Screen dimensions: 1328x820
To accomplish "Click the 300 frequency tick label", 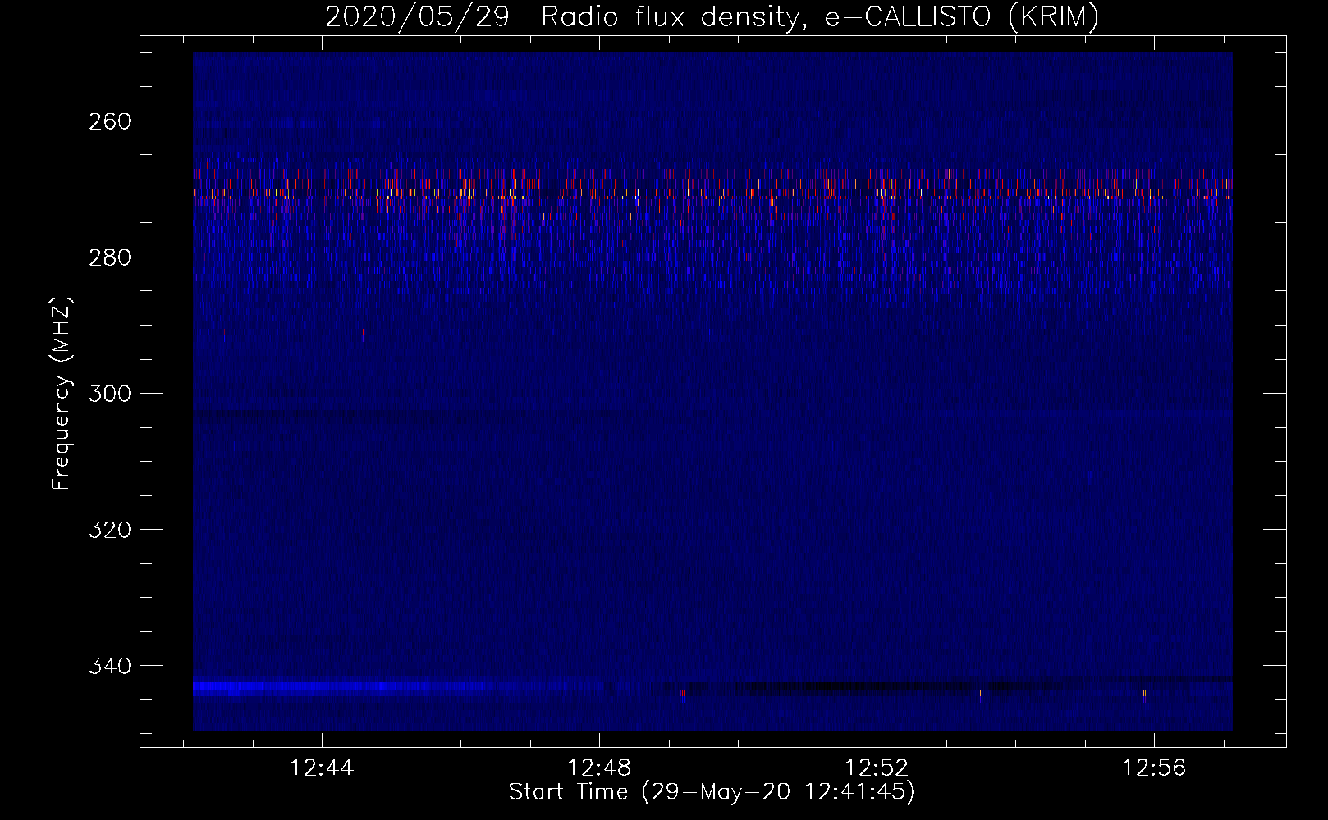I will pos(109,394).
